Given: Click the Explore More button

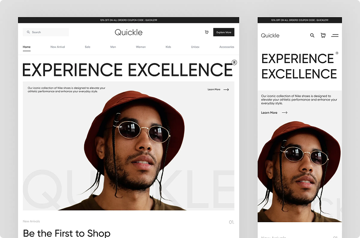Looking at the screenshot, I should pyautogui.click(x=224, y=32).
